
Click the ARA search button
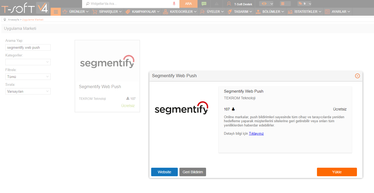188,4
